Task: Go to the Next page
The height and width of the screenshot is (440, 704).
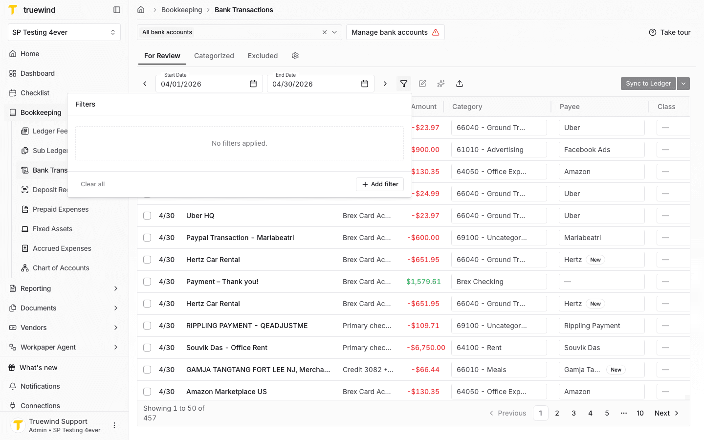Action: tap(667, 413)
